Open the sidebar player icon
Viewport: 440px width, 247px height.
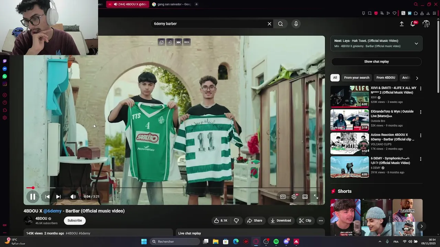click(4, 95)
